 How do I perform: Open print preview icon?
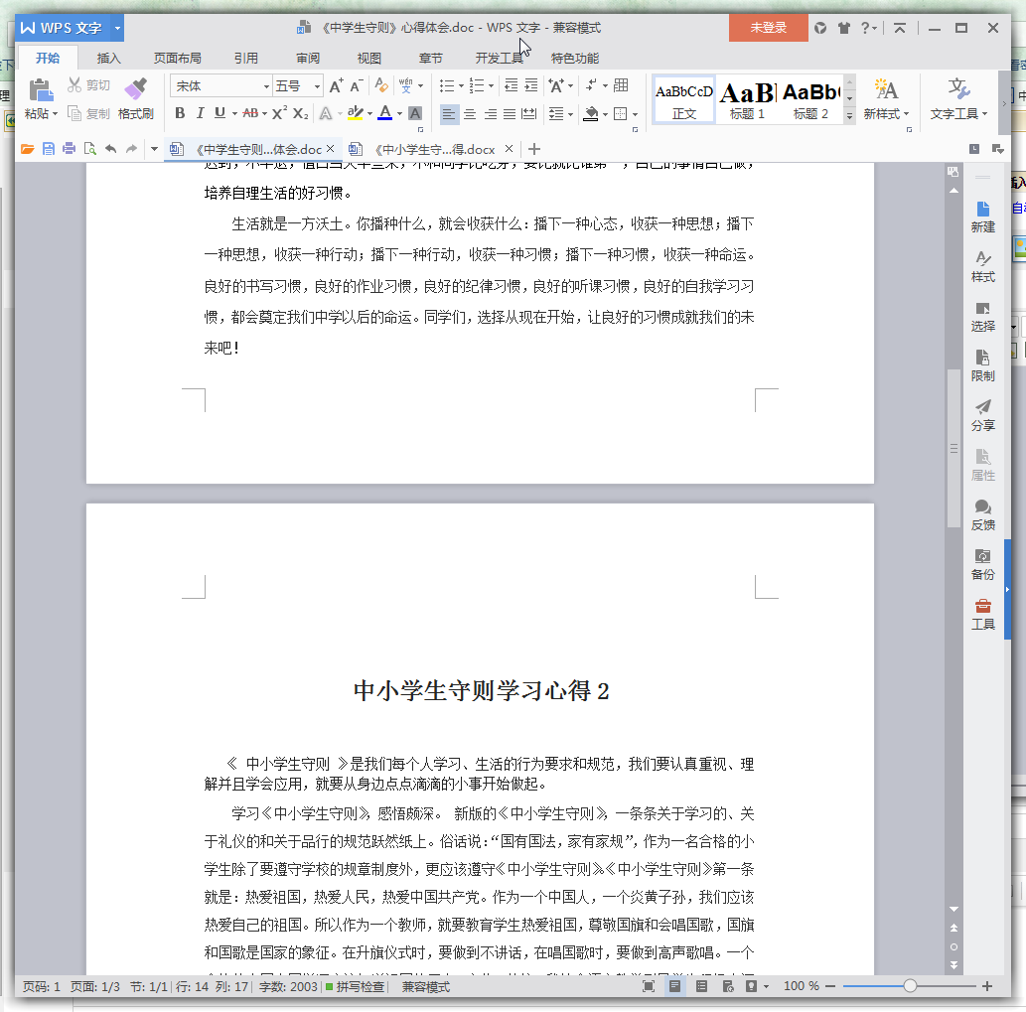coord(89,149)
